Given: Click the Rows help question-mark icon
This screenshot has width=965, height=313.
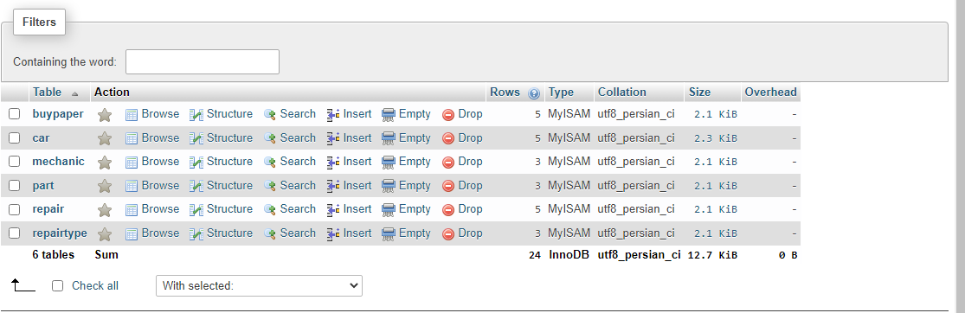Looking at the screenshot, I should click(534, 93).
